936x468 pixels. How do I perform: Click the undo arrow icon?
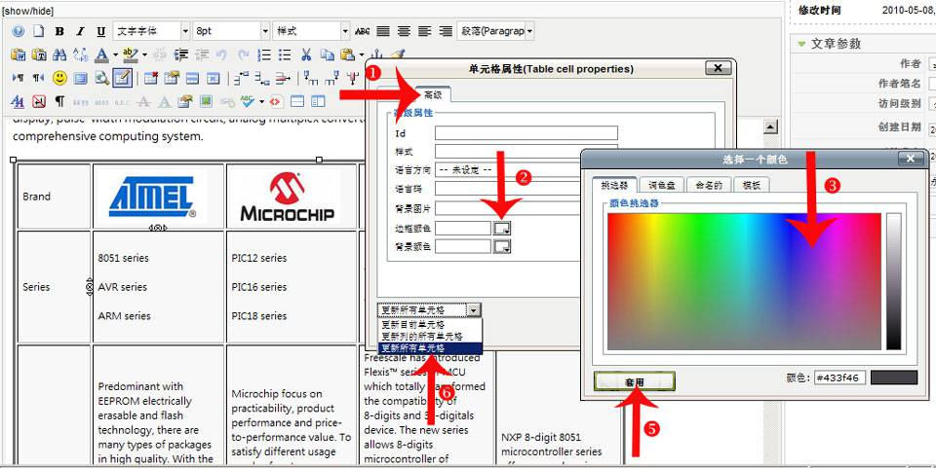click(x=222, y=54)
